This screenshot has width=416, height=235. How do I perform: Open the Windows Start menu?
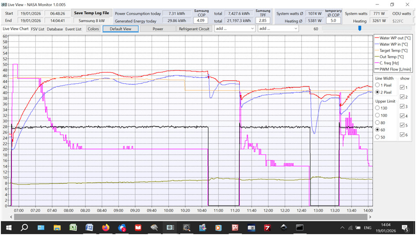pos(8,228)
